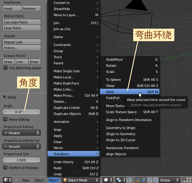The width and height of the screenshot is (192, 183).
Task: Select To Sphere menu entry
Action: point(130,80)
